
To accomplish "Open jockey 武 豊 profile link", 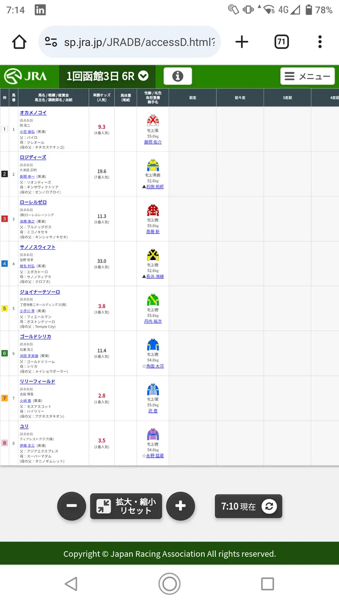I will pos(153,411).
